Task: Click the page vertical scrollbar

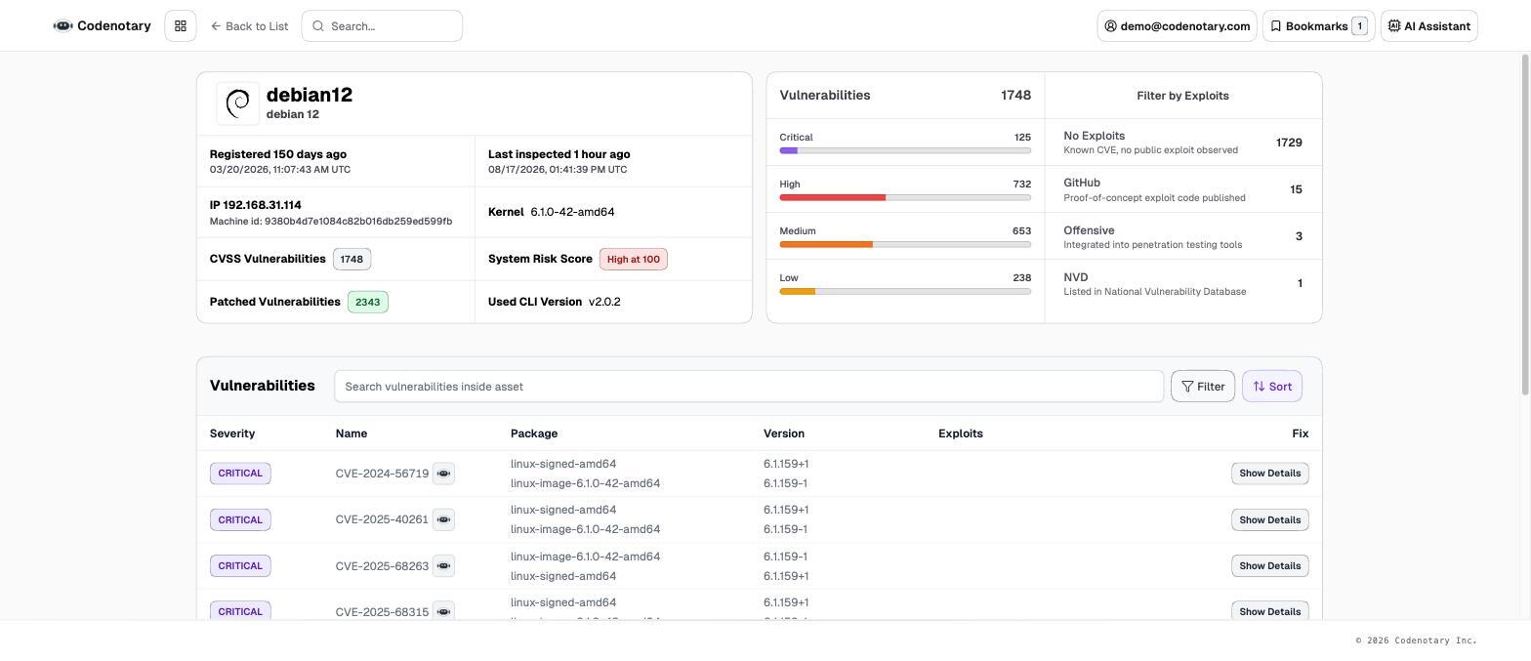Action: pyautogui.click(x=1525, y=225)
